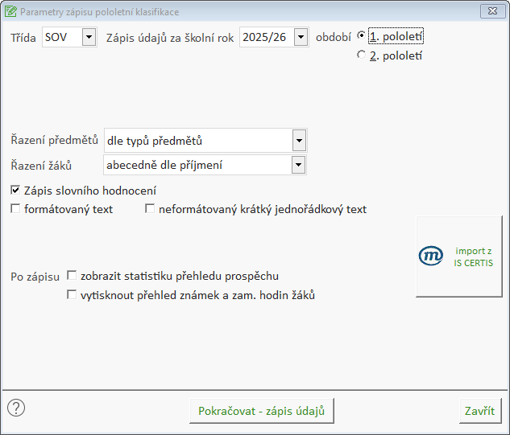Click the notepad app icon in title bar
Image resolution: width=510 pixels, height=435 pixels.
10,12
